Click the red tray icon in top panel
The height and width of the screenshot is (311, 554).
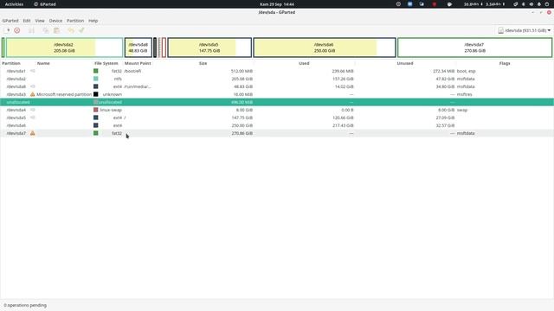pos(435,4)
